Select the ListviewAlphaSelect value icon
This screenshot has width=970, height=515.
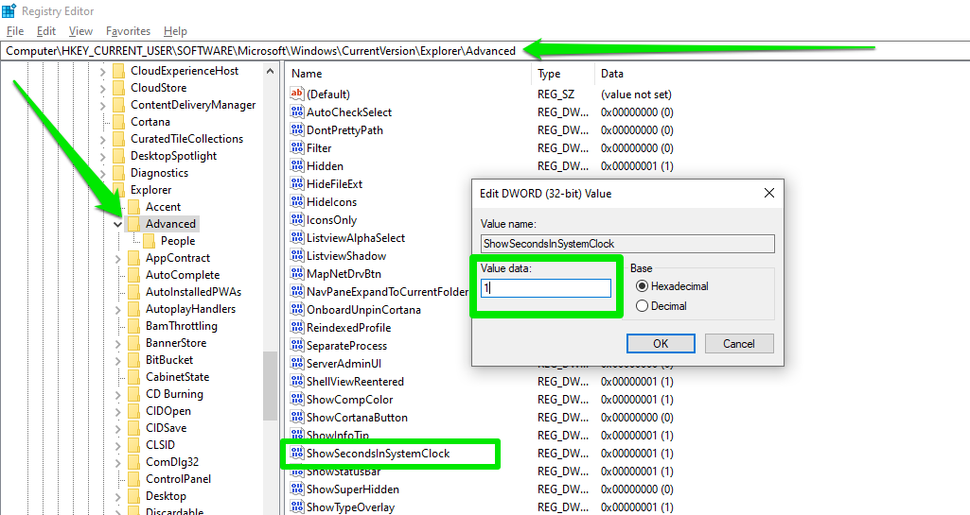pos(297,237)
